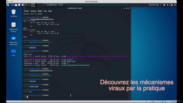Minimize the terminal window
Screen dimensions: 183x103
tap(124, 8)
